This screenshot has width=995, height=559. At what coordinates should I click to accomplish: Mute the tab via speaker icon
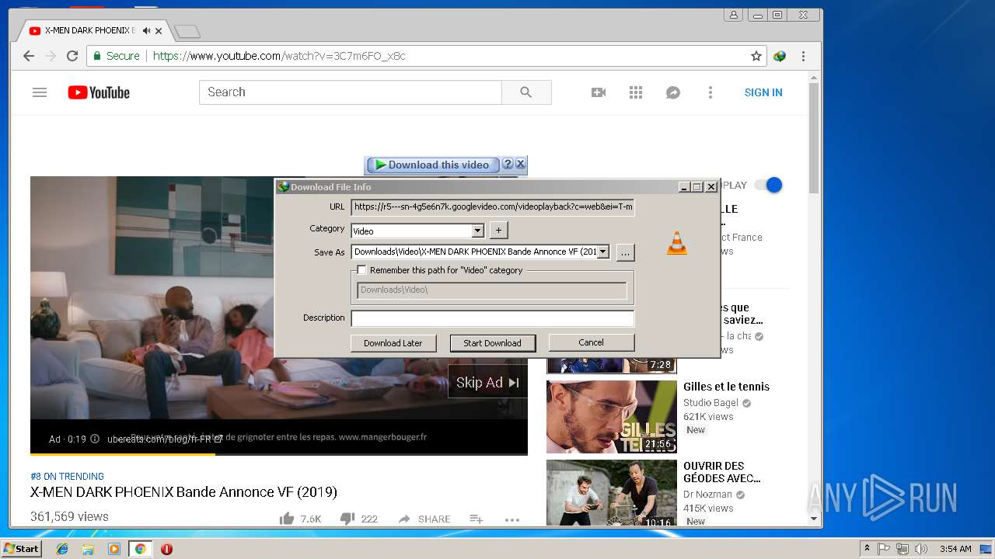[x=146, y=31]
